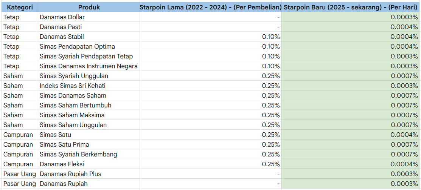Select the Produk header cell
This screenshot has width=421, height=190.
89,7
